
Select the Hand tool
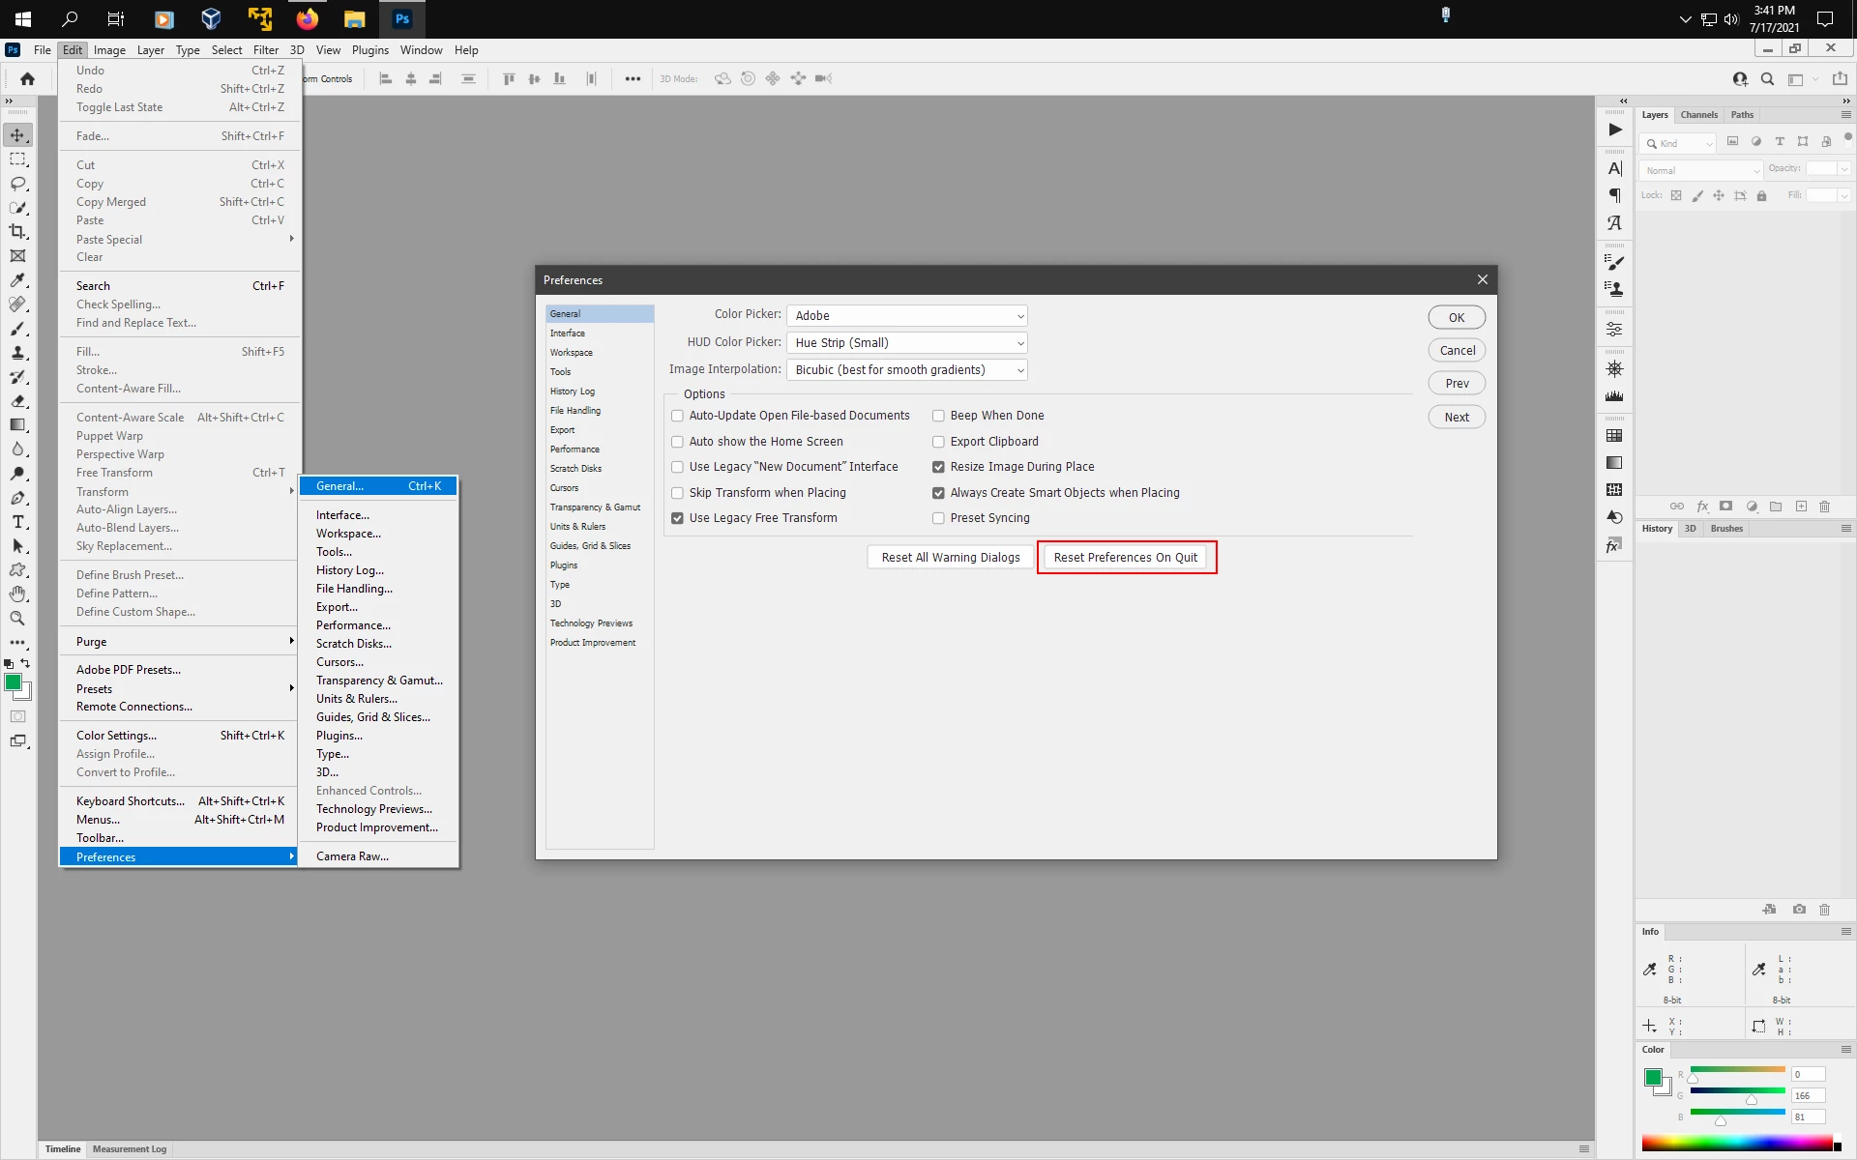[17, 594]
